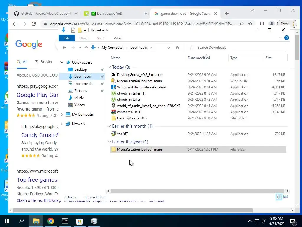Select Desktop in the navigation pane

[81, 69]
